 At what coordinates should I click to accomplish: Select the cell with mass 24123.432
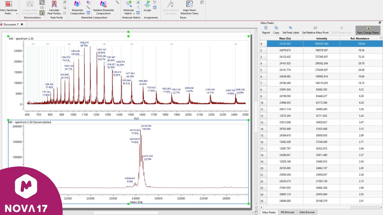point(285,57)
